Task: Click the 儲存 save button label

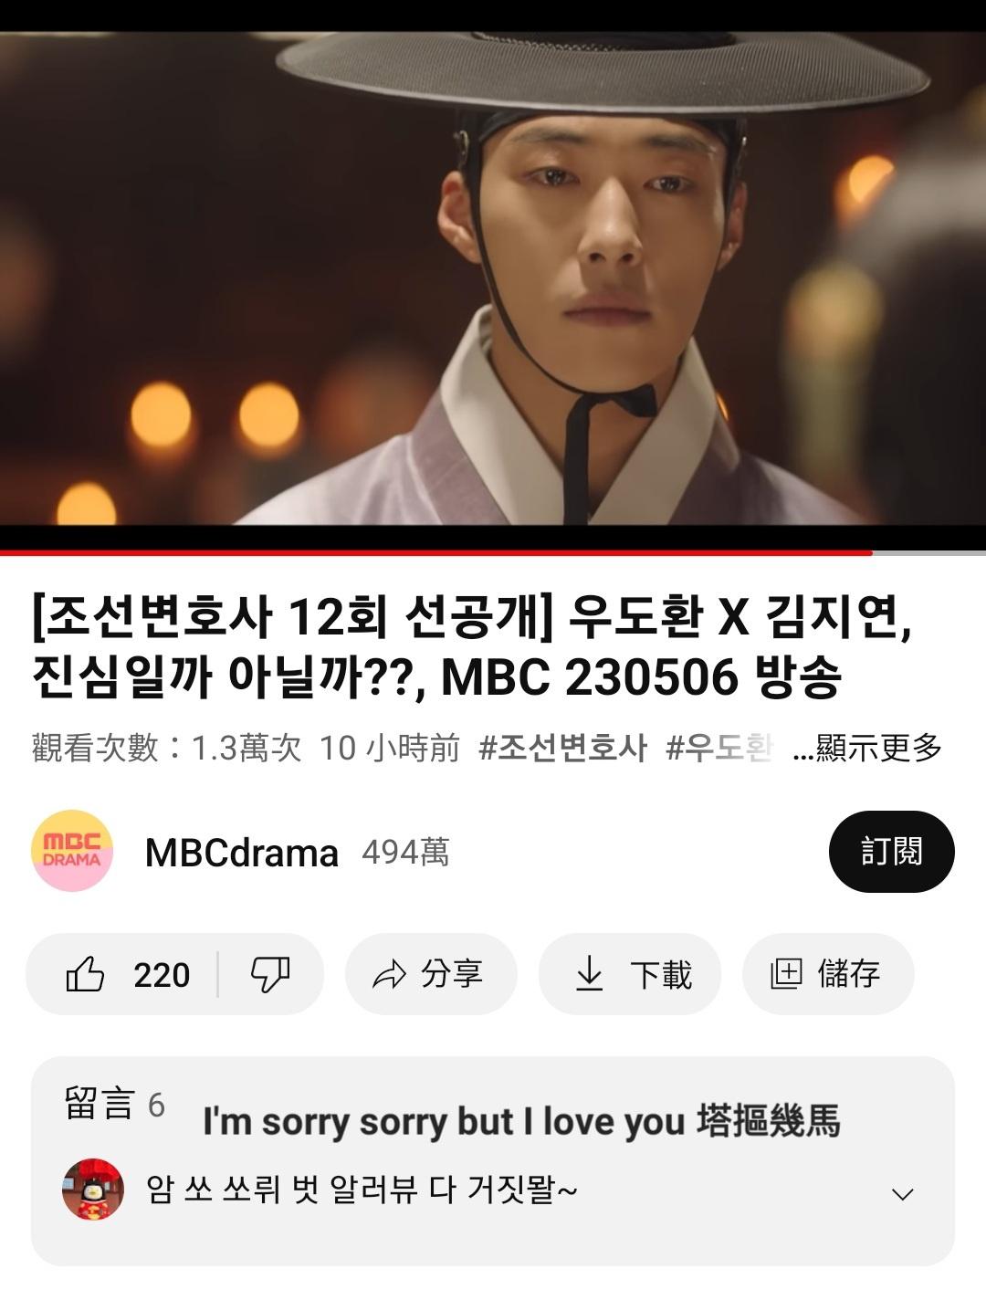Action: (x=849, y=974)
